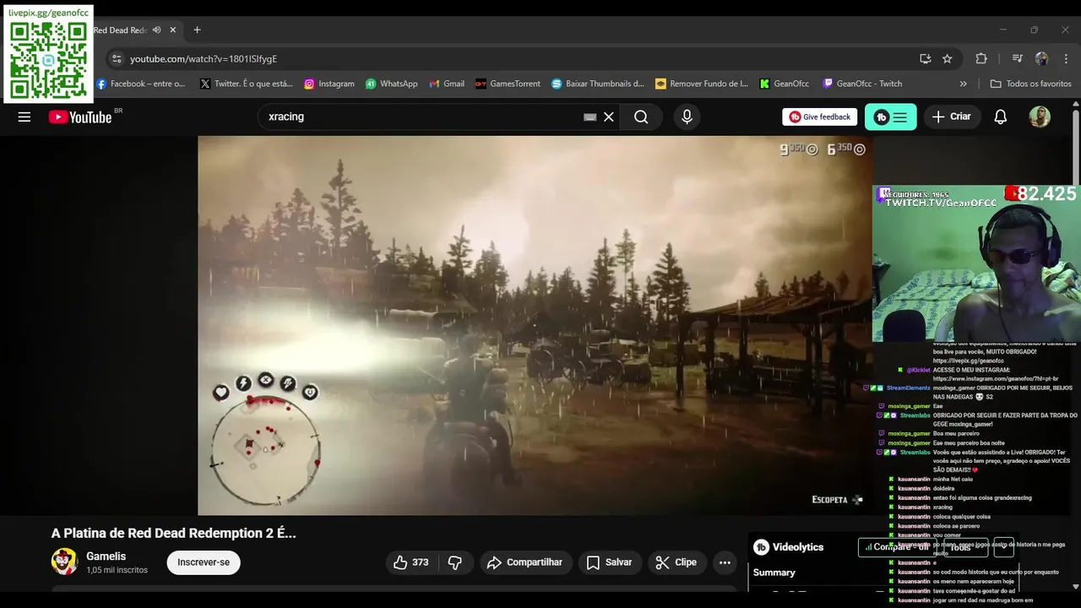Image resolution: width=1081 pixels, height=608 pixels.
Task: Open the on-screen keyboard in search box
Action: [590, 117]
